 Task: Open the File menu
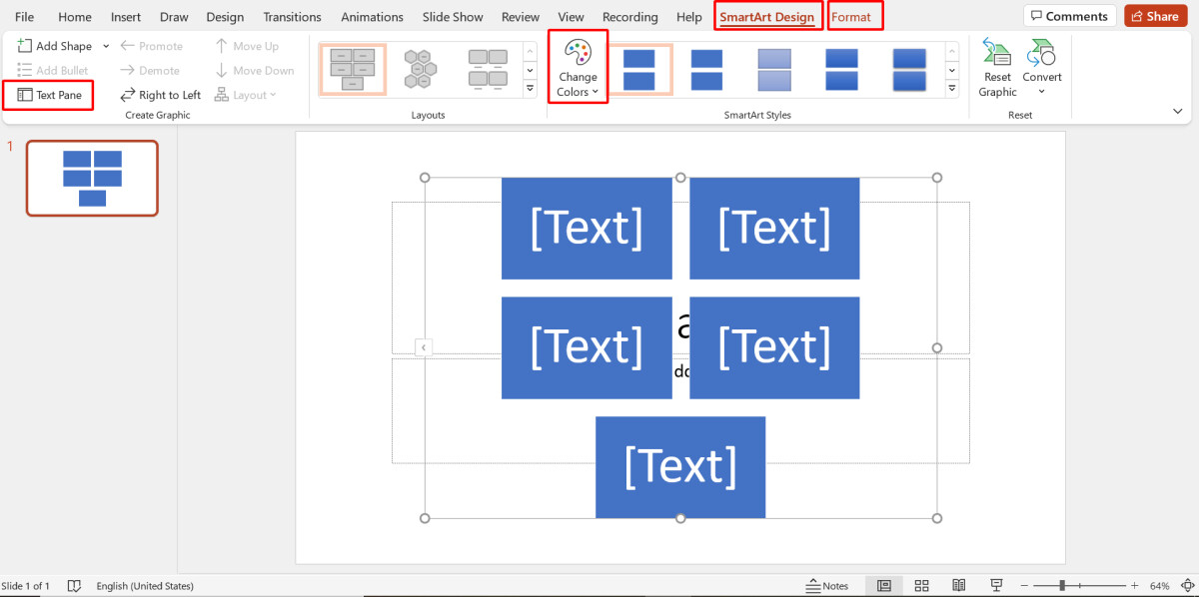click(25, 17)
